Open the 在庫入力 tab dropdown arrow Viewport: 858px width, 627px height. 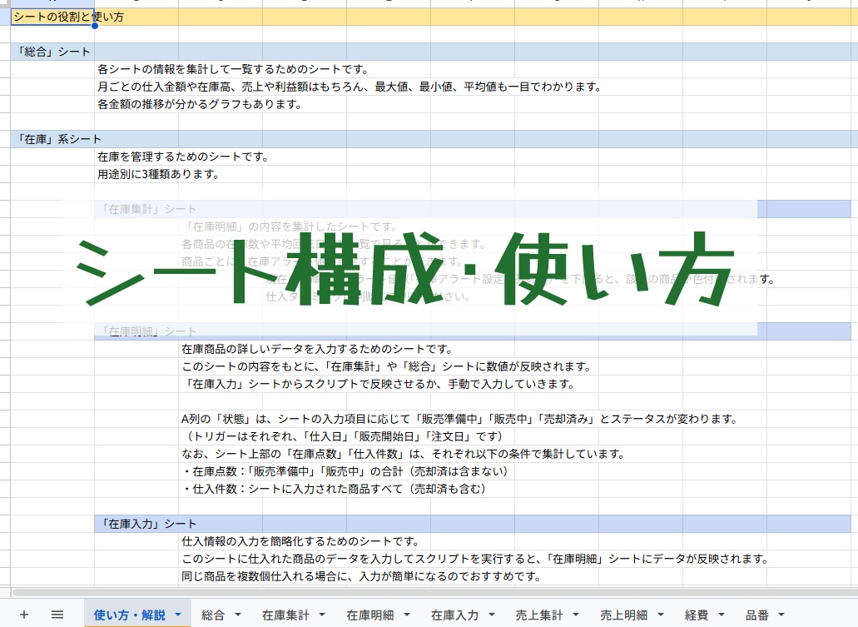pyautogui.click(x=491, y=615)
